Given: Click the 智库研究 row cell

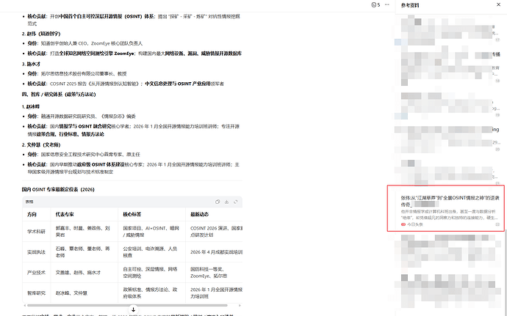Looking at the screenshot, I should 36,293.
